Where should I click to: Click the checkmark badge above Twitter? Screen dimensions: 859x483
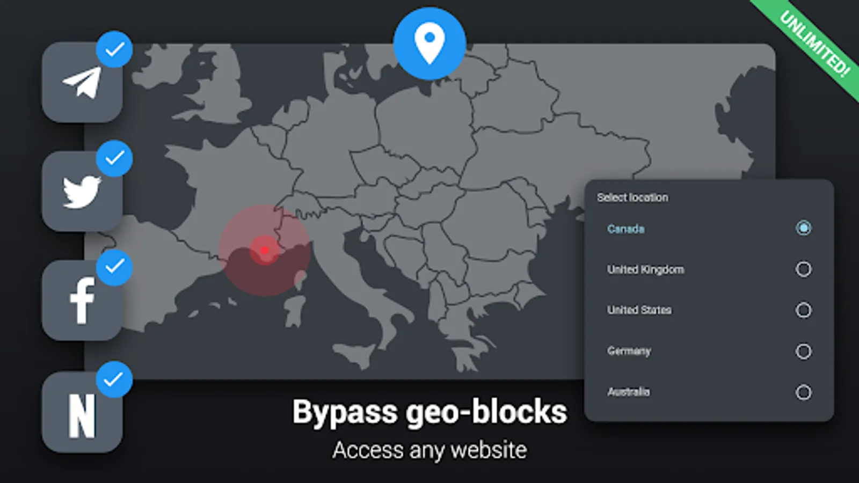[x=114, y=158]
